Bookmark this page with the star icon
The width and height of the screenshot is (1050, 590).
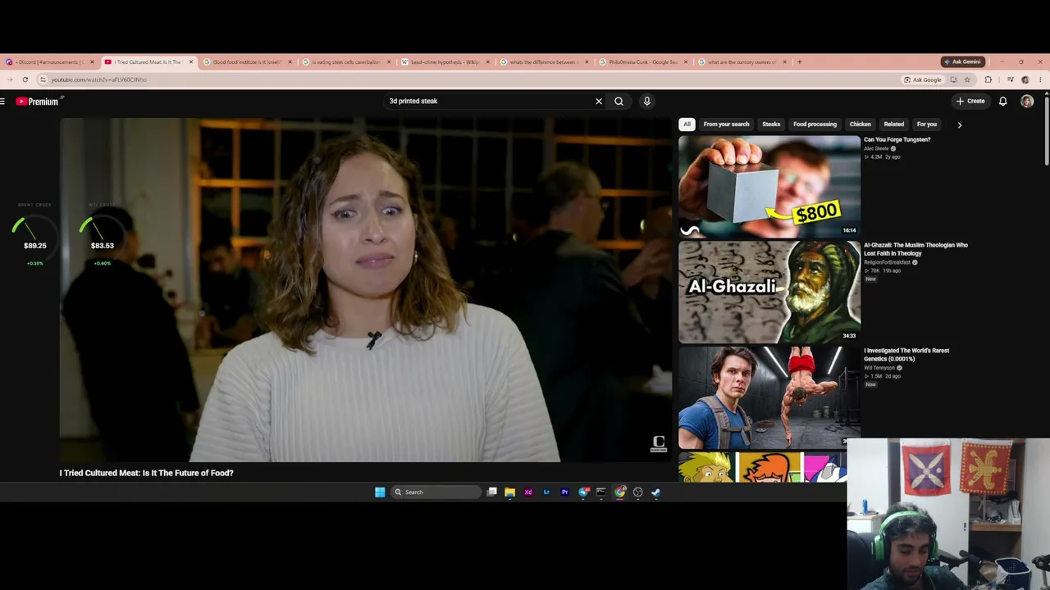pos(967,80)
